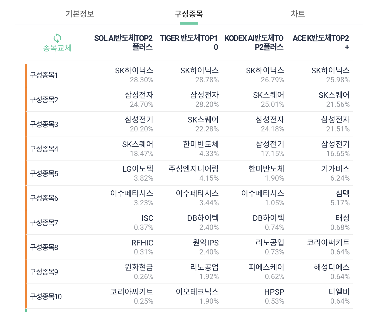The image size is (388, 312).
Task: Click the 구성종목10 row label
Action: pos(46,297)
